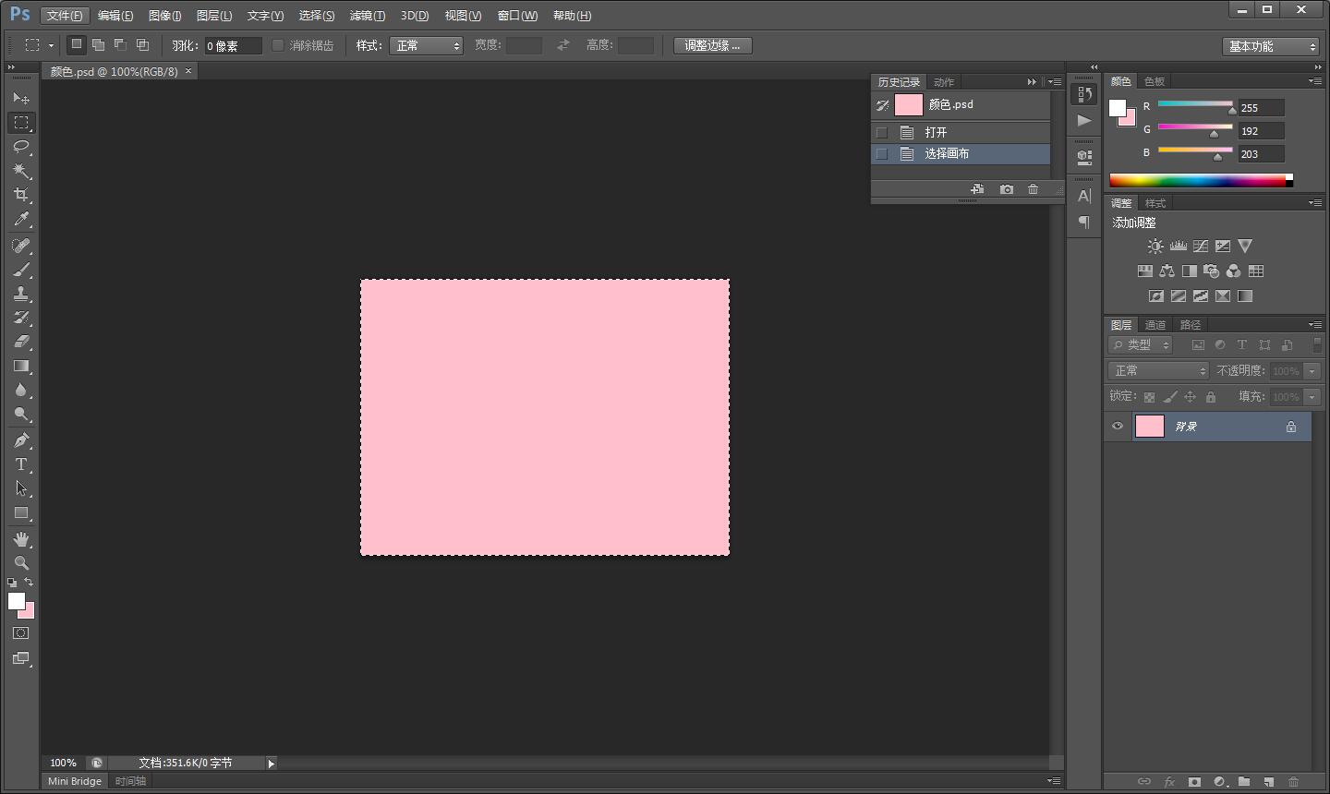
Task: Toggle Quick Mask mode
Action: 21,633
